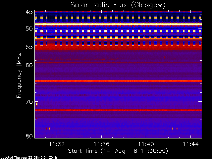Click the 'Updated Thu Aug 23 08:45:54 2018' footer text
This screenshot has height=159, width=212.
[28, 158]
